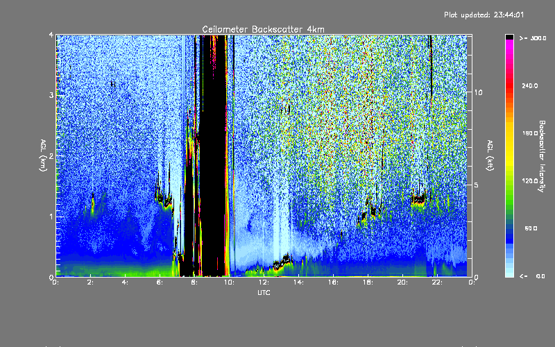The image size is (555, 347).
Task: Click the '2:' UTC tick label
Action: 91,282
